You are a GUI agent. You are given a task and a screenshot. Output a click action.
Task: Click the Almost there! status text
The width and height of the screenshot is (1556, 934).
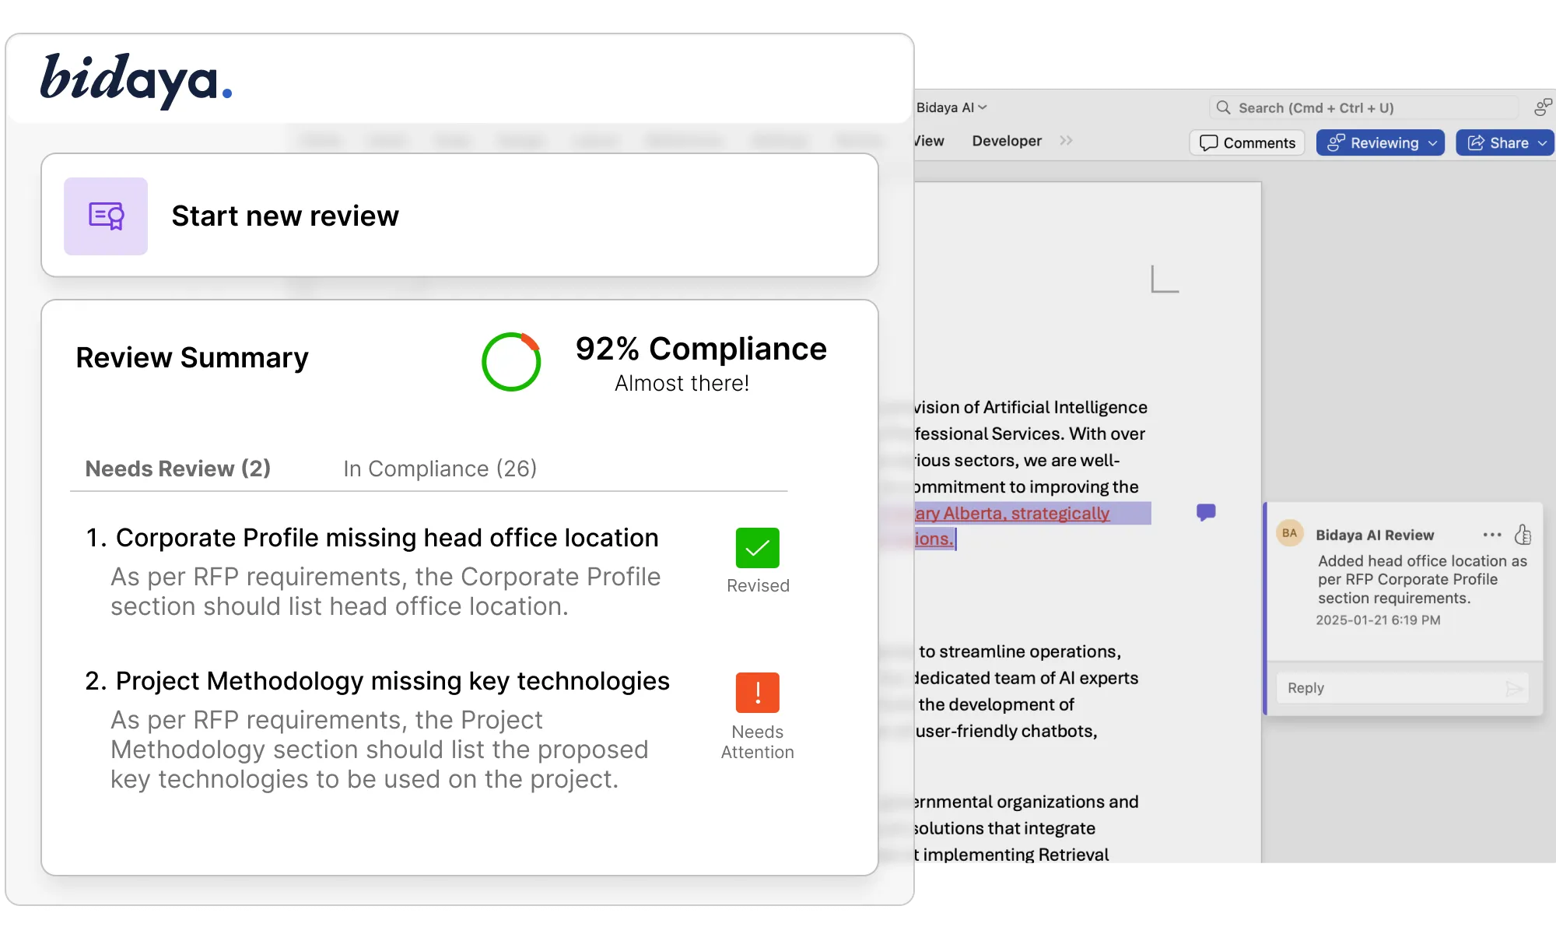coord(682,383)
